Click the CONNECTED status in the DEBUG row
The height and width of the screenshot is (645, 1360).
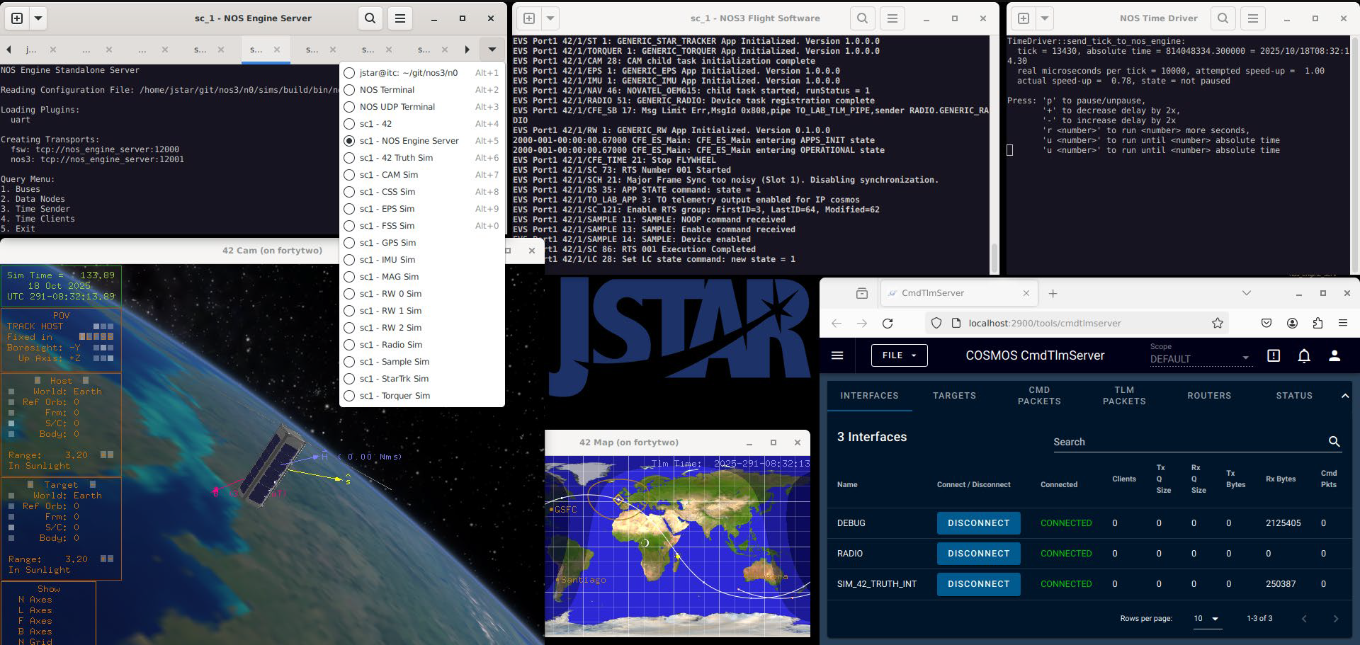[x=1066, y=523]
